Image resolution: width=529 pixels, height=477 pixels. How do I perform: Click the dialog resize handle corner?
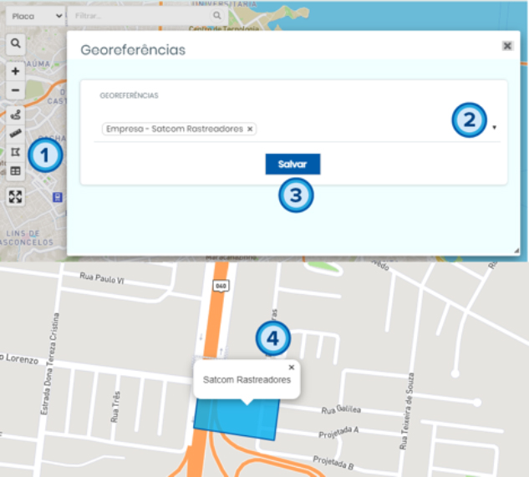(516, 250)
